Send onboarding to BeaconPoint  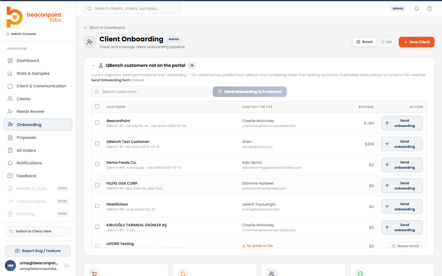402,123
